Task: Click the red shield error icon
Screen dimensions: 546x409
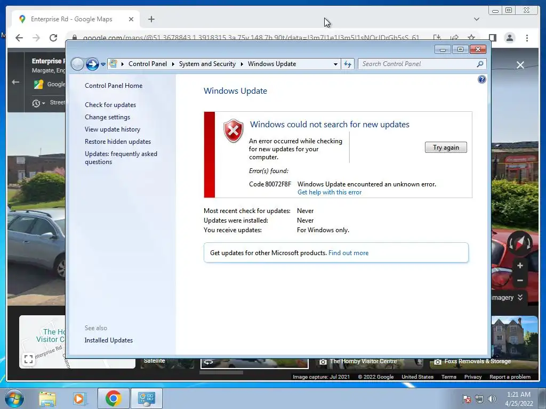Action: click(234, 131)
